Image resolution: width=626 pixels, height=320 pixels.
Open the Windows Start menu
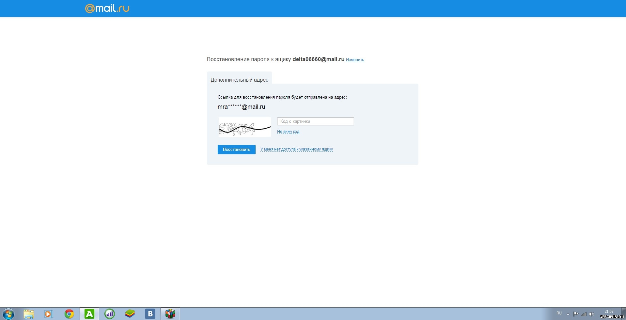pyautogui.click(x=8, y=314)
